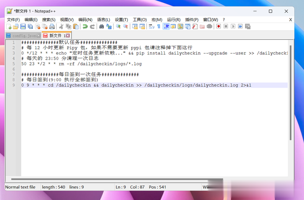This screenshot has height=200, width=304.
Task: Click the '每日签到一次任务' header line
Action: (x=80, y=74)
